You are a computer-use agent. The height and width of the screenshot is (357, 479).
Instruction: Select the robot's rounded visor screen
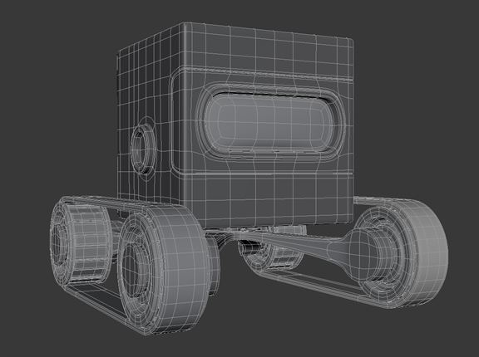[x=269, y=122]
